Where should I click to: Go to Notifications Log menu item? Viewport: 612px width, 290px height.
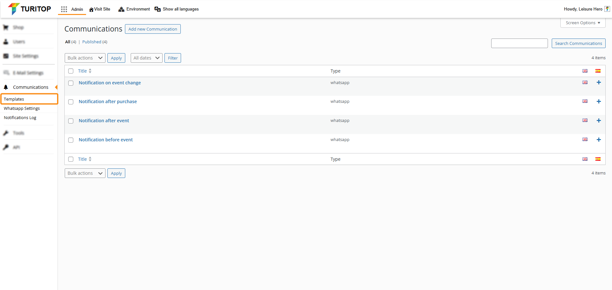20,118
